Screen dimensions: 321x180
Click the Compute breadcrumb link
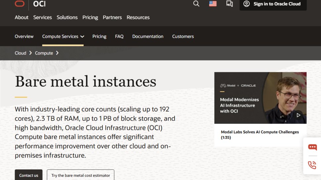click(x=44, y=53)
